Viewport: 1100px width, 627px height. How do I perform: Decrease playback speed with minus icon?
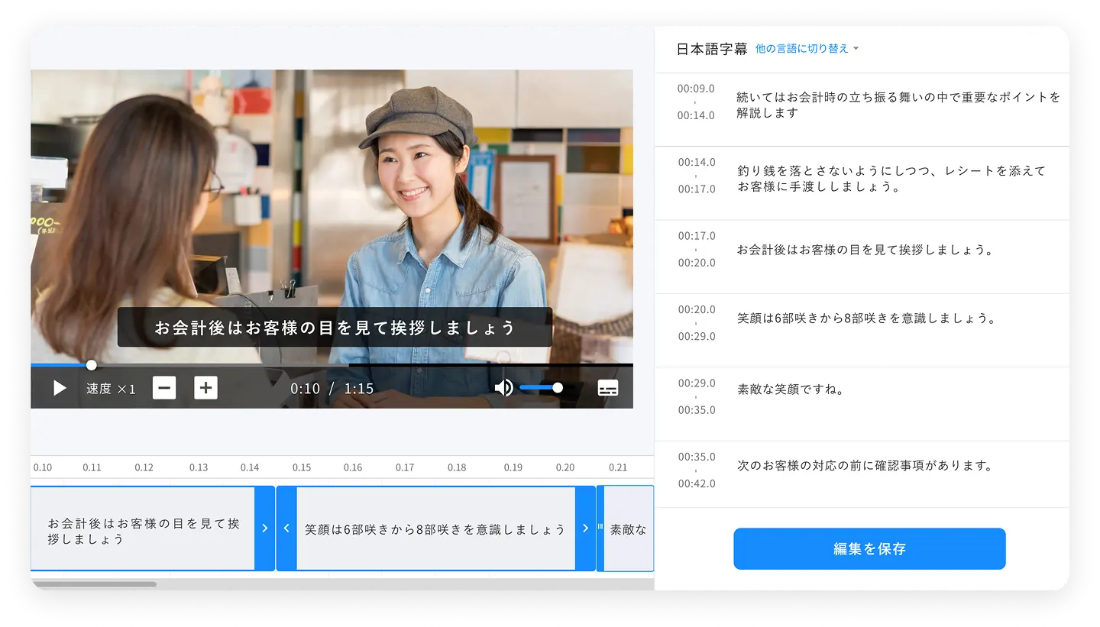pos(164,388)
